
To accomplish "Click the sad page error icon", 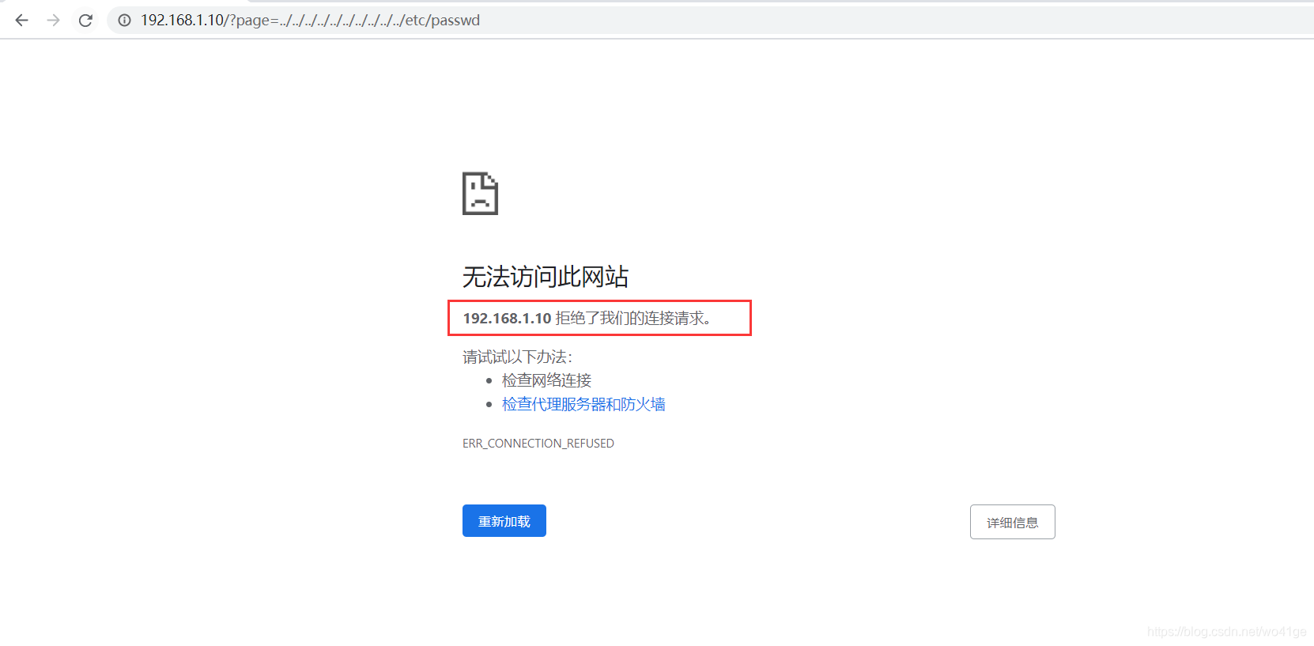I will tap(480, 193).
